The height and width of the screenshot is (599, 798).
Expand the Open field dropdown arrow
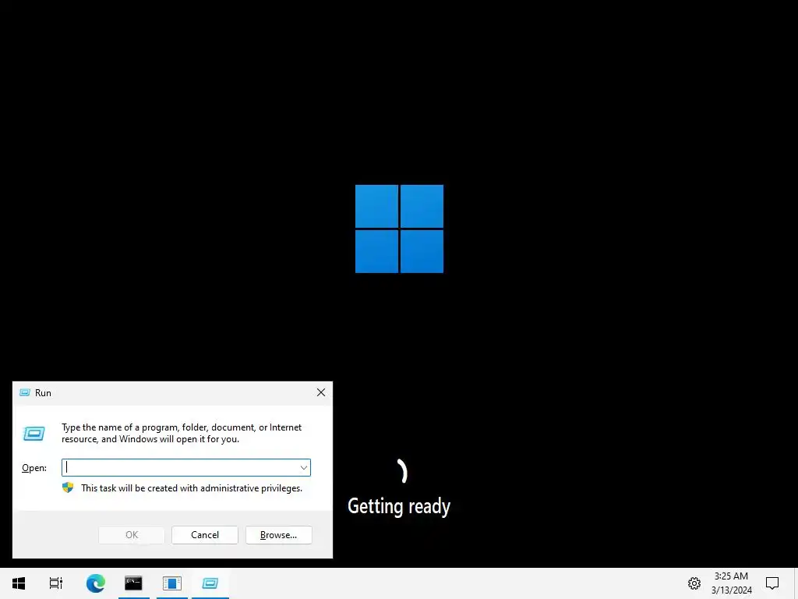[303, 468]
